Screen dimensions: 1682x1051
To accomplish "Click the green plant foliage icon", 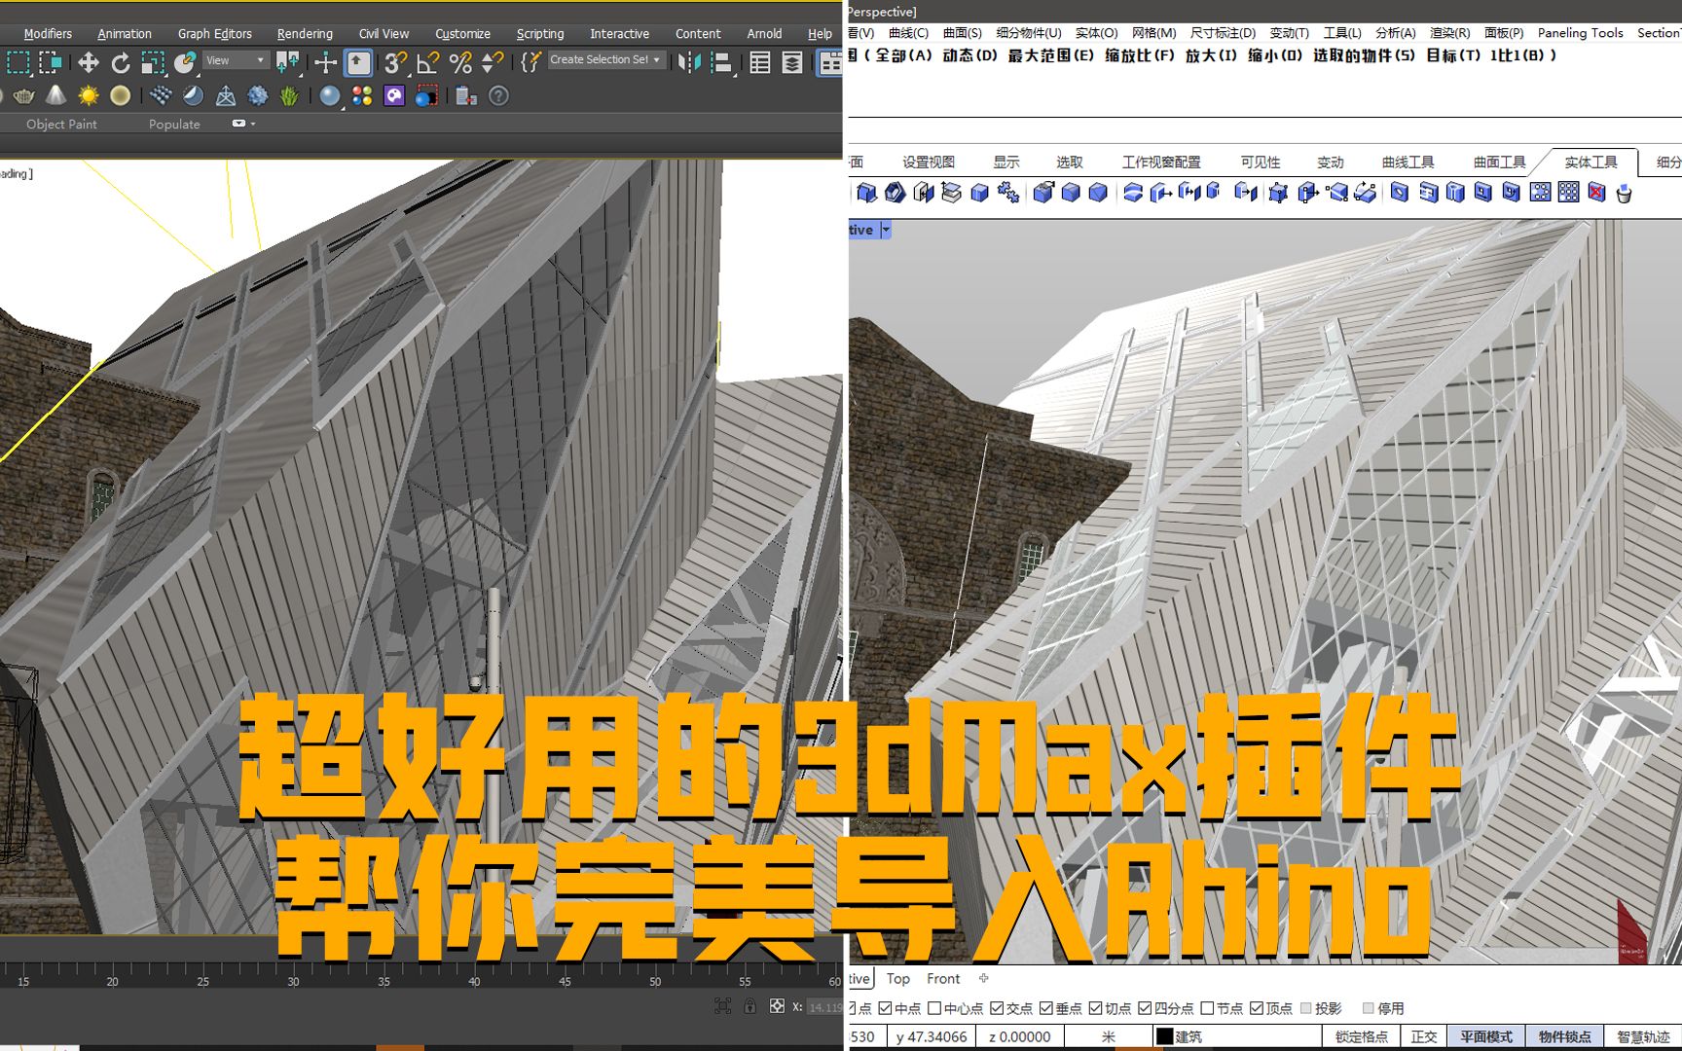I will click(x=289, y=96).
